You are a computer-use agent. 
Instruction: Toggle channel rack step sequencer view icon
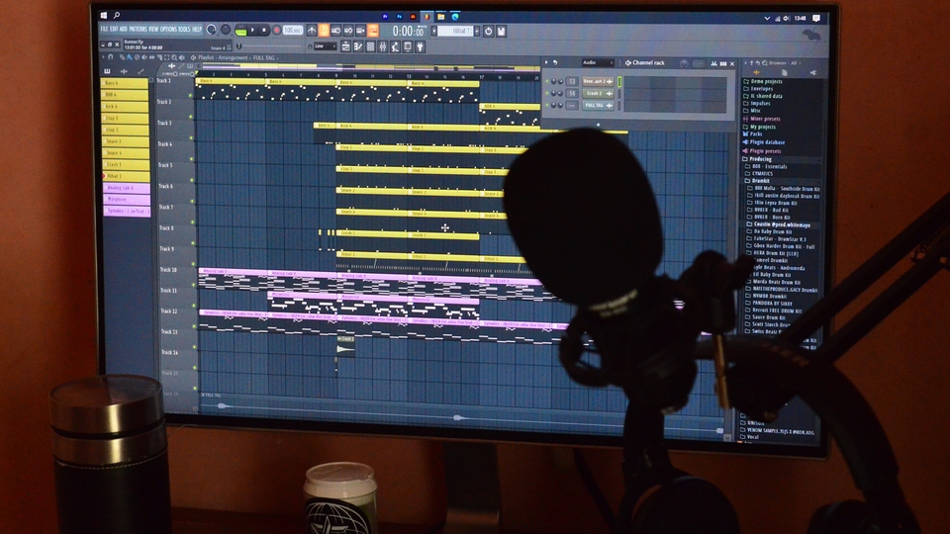[x=722, y=63]
